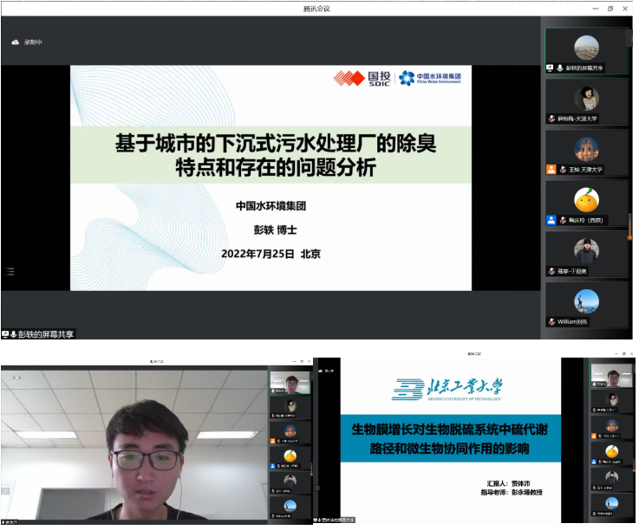Click the screen-share status icon at bottom left
The width and height of the screenshot is (639, 530).
click(x=5, y=334)
